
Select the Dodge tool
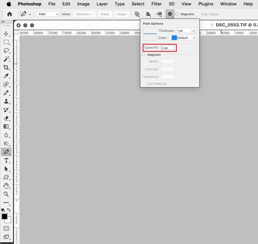tap(6, 144)
